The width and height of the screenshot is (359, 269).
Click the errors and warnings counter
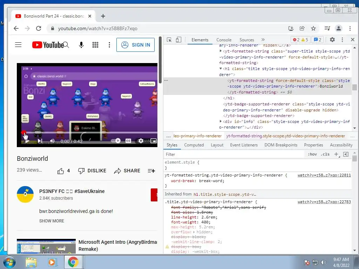pyautogui.click(x=300, y=40)
